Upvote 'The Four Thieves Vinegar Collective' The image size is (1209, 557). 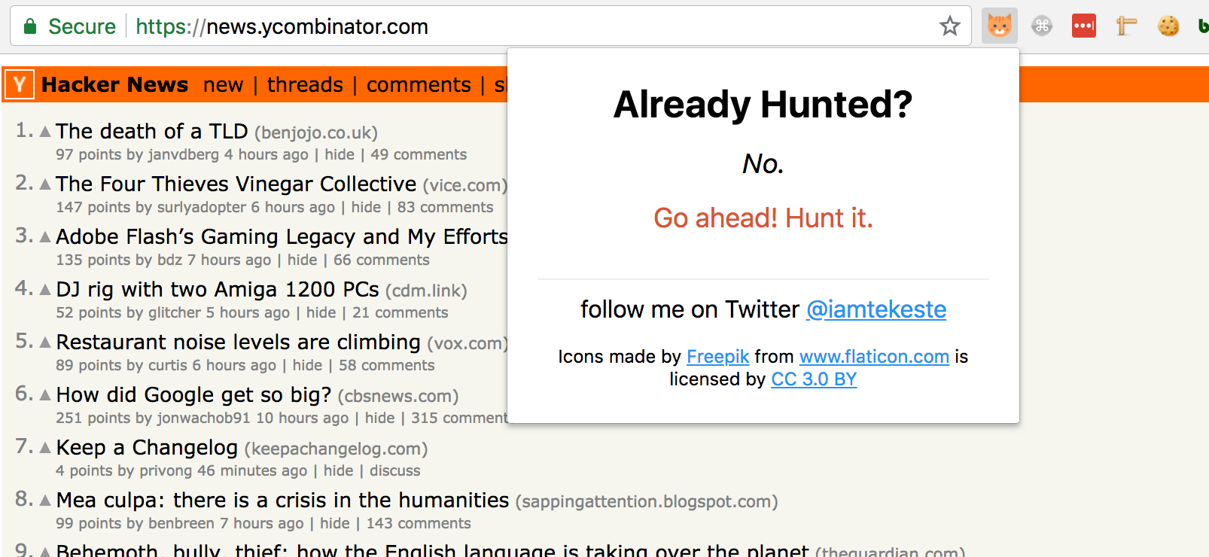[45, 184]
